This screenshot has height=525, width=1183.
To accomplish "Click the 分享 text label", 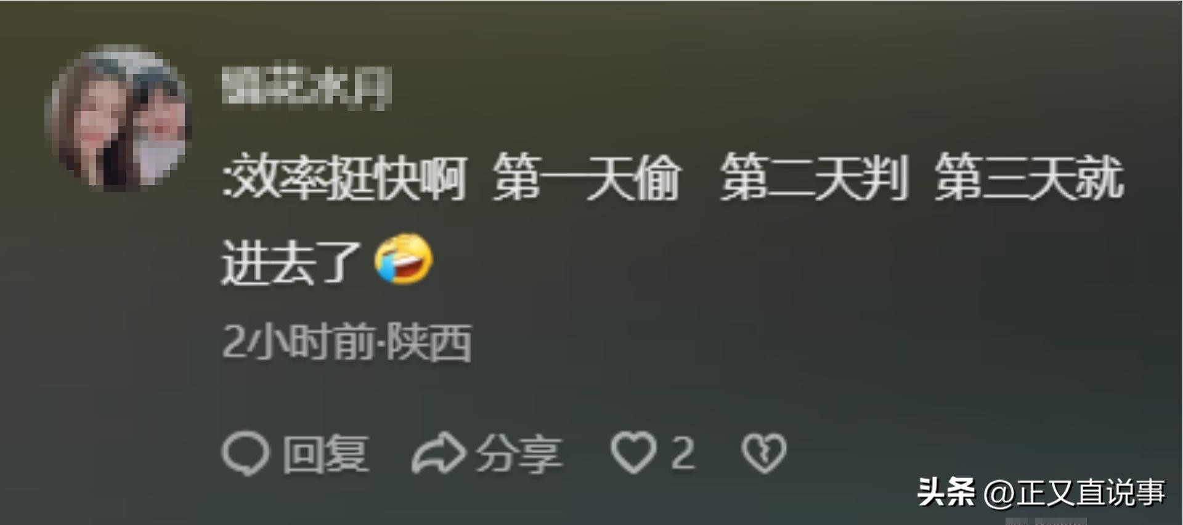I will [x=519, y=454].
